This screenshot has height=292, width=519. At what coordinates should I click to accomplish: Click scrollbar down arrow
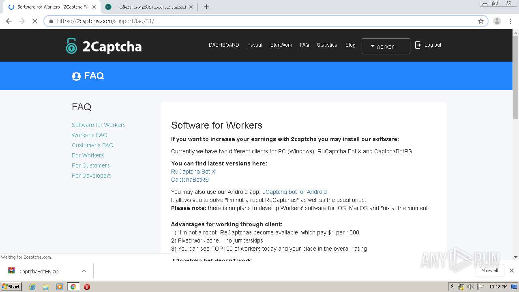(516, 257)
